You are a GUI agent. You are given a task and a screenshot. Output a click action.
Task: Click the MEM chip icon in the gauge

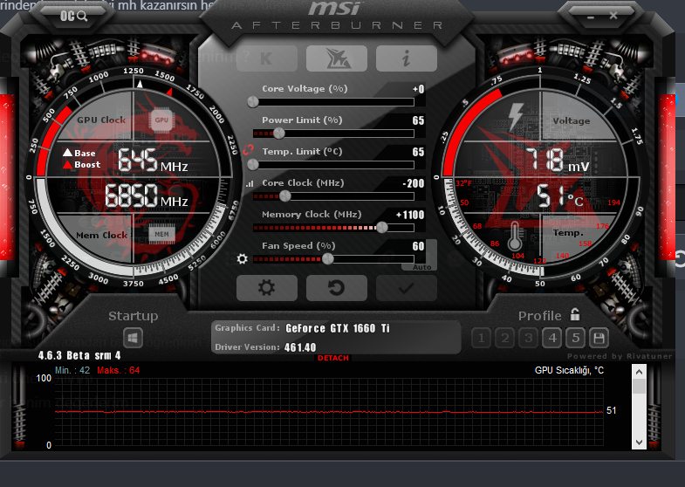(161, 235)
